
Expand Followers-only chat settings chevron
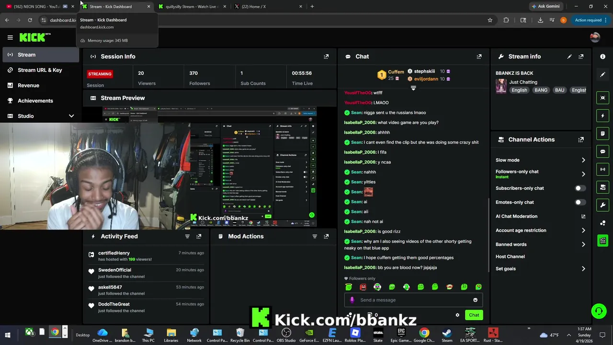point(583,174)
